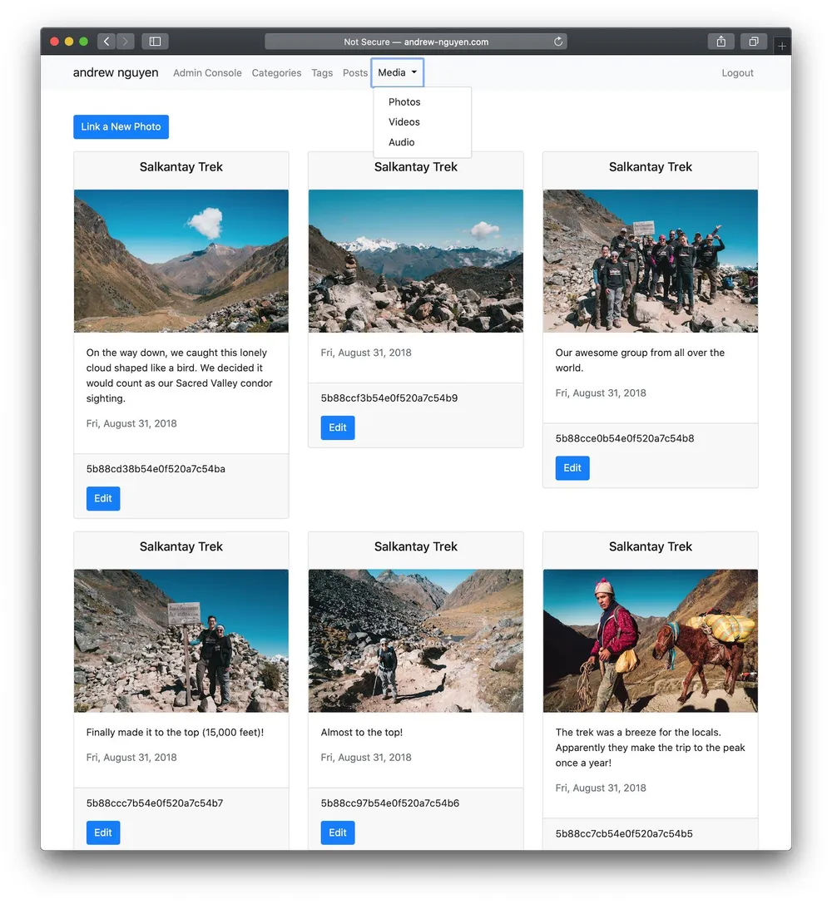Show the Safari sidebar
This screenshot has height=904, width=832.
(155, 42)
